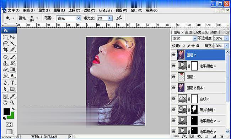Select the Rectangular Marquee tool
This screenshot has width=231, height=139.
click(5, 37)
